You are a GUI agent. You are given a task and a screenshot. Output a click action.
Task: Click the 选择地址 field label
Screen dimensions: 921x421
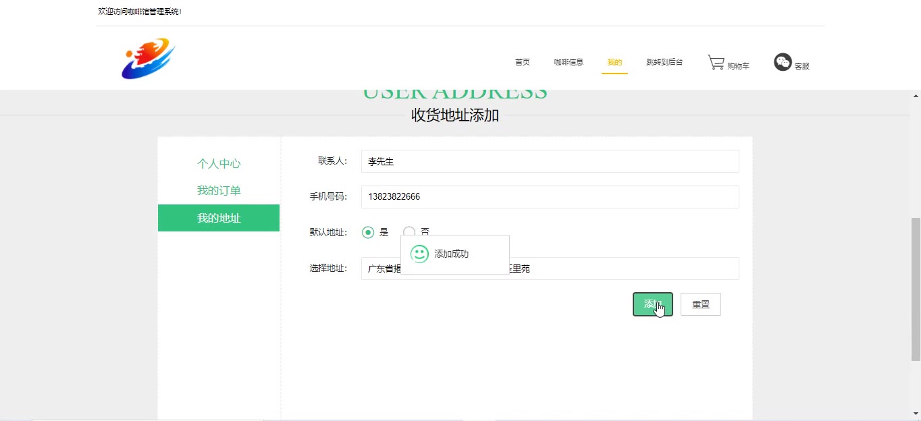click(x=328, y=269)
